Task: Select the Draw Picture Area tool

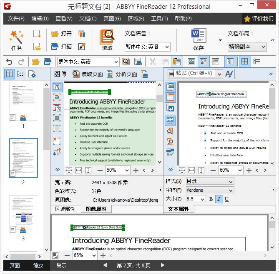Action: click(x=57, y=97)
